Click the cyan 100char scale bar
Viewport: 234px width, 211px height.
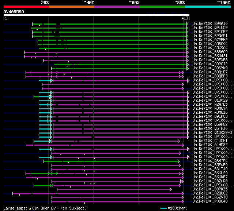(163, 208)
